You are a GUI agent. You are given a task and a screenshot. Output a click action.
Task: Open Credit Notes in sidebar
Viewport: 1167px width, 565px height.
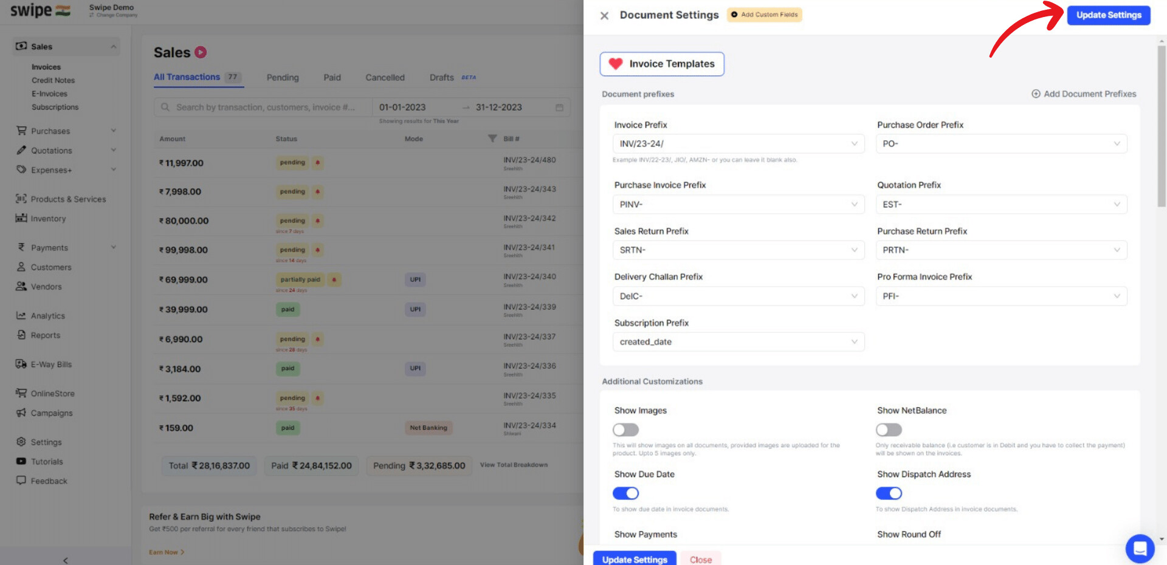pyautogui.click(x=53, y=80)
